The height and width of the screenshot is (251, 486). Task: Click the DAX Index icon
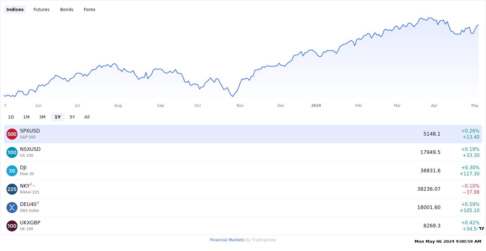pyautogui.click(x=12, y=208)
